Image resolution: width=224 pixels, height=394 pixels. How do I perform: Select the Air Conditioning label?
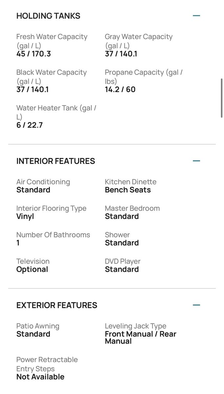43,182
